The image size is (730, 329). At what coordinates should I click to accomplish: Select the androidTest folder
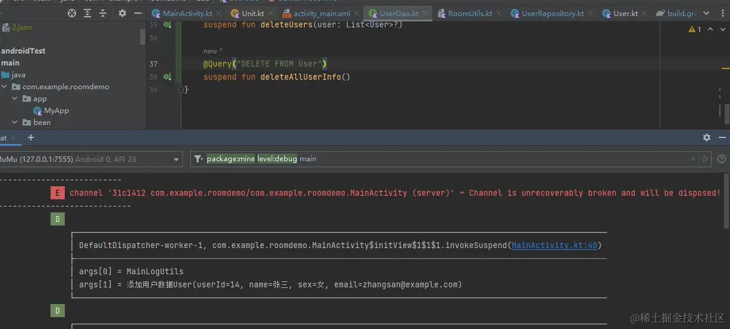pyautogui.click(x=23, y=51)
